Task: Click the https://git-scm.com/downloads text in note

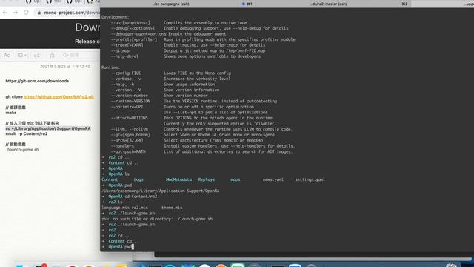Action: click(x=37, y=81)
